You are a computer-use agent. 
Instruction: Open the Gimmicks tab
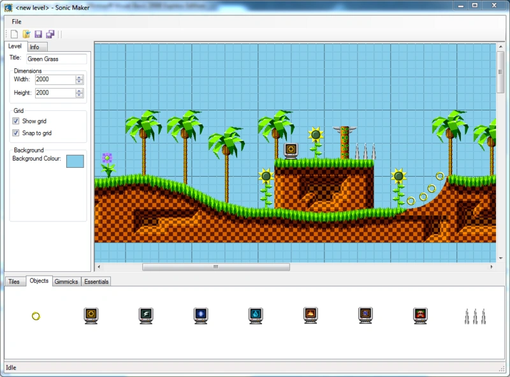coord(66,281)
